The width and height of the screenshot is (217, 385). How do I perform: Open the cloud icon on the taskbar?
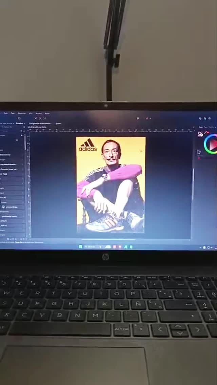[108, 247]
